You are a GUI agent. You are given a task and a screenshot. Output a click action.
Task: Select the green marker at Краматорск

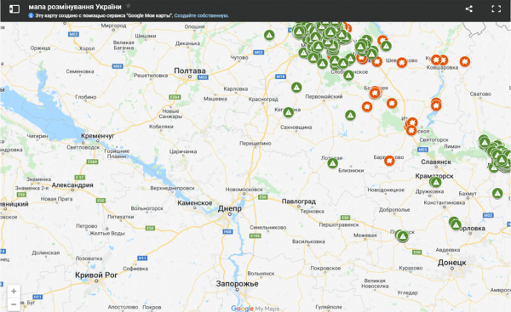tap(436, 182)
